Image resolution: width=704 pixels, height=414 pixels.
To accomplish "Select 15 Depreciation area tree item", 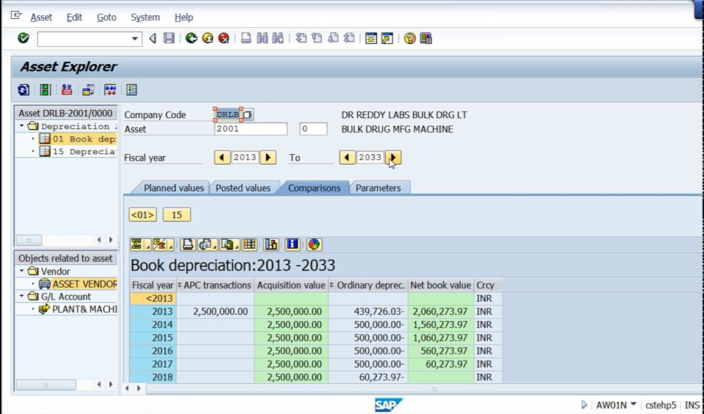I will click(x=84, y=151).
